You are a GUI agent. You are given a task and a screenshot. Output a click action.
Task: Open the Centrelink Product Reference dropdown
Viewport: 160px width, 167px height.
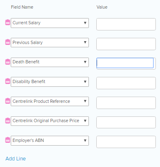(x=50, y=102)
